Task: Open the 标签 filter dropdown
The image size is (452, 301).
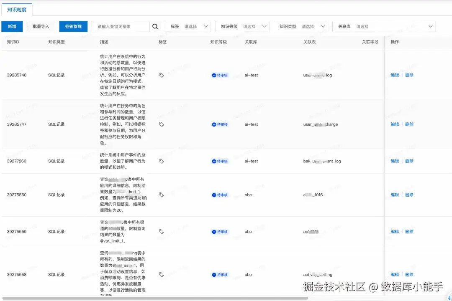Action: tap(188, 26)
